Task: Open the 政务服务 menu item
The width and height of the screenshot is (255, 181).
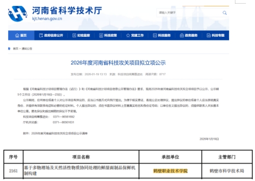Action: click(x=189, y=35)
